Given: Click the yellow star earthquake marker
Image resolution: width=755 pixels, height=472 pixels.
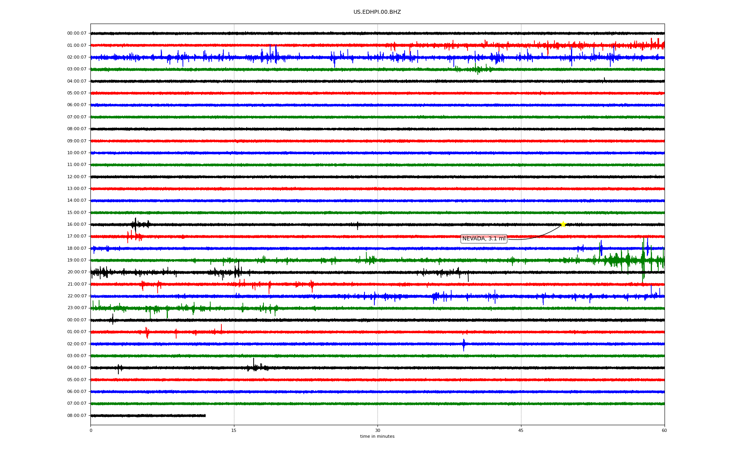Looking at the screenshot, I should click(x=563, y=224).
